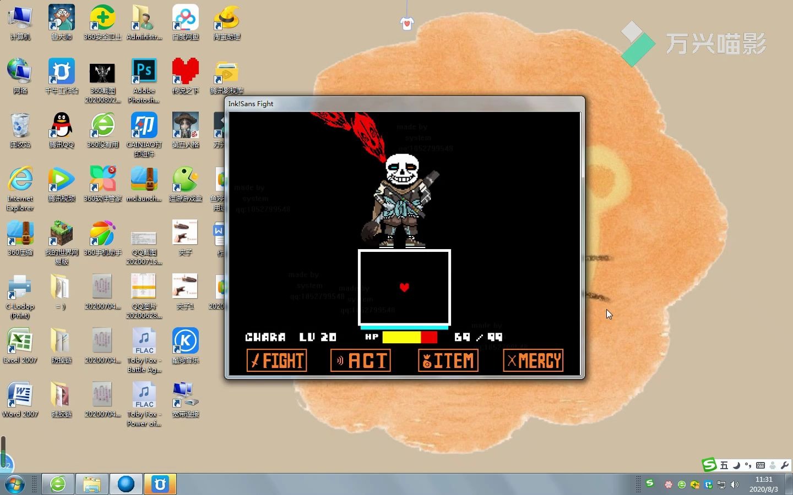Click the Windows Start button

click(15, 485)
